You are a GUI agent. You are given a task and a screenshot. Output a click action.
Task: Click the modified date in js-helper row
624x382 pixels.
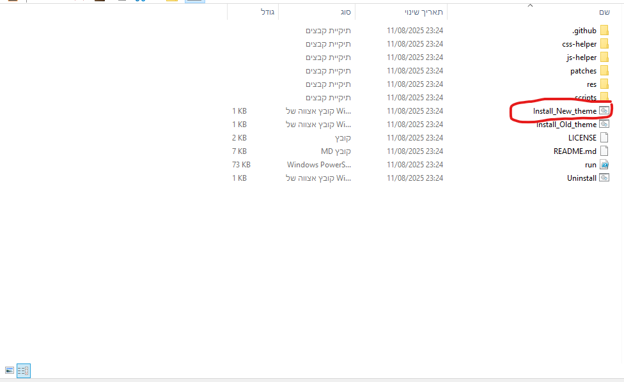coord(415,57)
